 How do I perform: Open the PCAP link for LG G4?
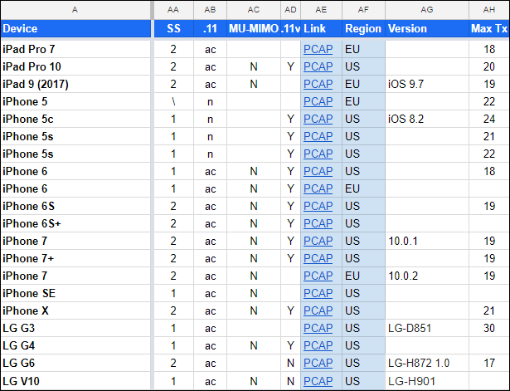(x=318, y=345)
